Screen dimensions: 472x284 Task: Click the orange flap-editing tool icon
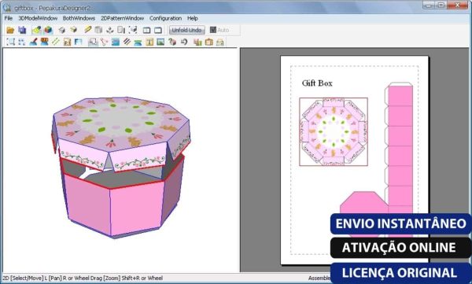pyautogui.click(x=45, y=42)
